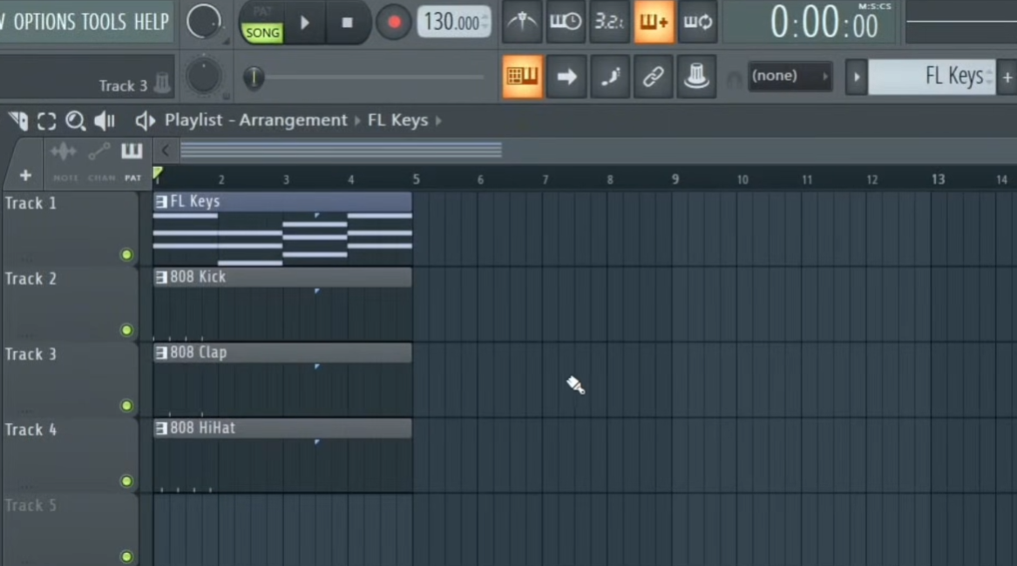Click the playlist selection frame icon
The height and width of the screenshot is (566, 1017).
46,121
